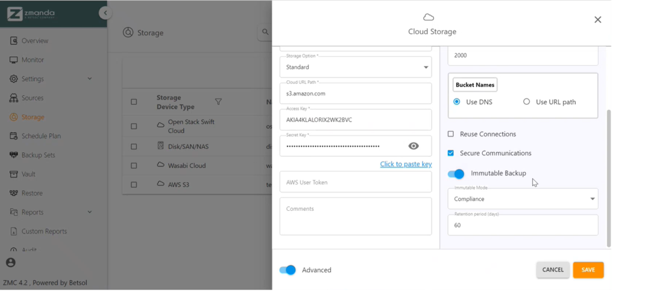The image size is (648, 308).
Task: Click the dialog's vertical scrollbar
Action: [x=608, y=178]
